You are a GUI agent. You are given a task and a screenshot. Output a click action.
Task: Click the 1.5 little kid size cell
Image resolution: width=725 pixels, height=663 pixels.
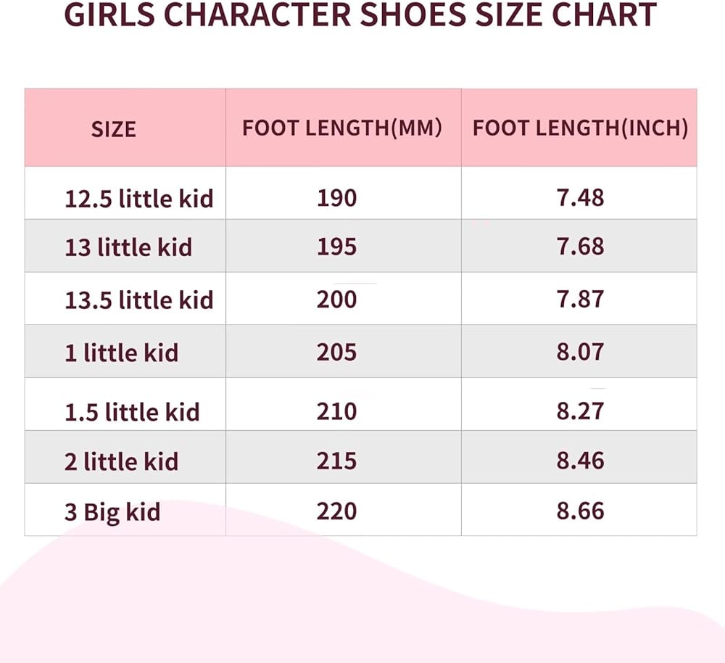(132, 412)
